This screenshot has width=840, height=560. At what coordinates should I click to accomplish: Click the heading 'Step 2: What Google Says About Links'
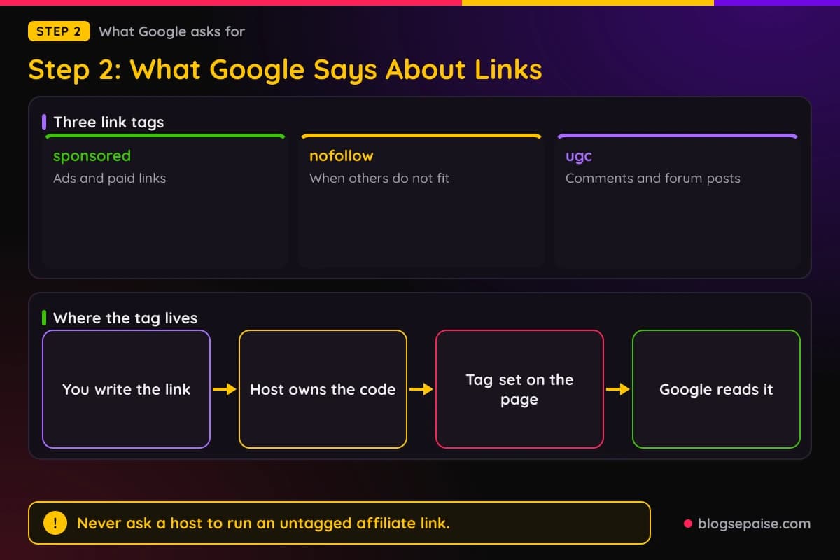pyautogui.click(x=285, y=70)
